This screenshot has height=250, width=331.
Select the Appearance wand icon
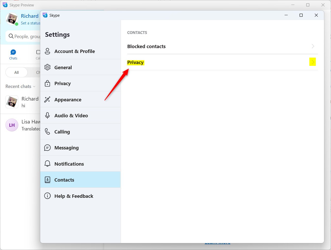[47, 100]
